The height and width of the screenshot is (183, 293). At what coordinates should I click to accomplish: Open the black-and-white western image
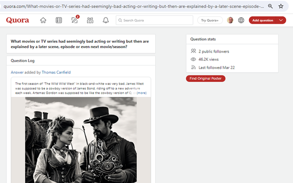(81, 140)
